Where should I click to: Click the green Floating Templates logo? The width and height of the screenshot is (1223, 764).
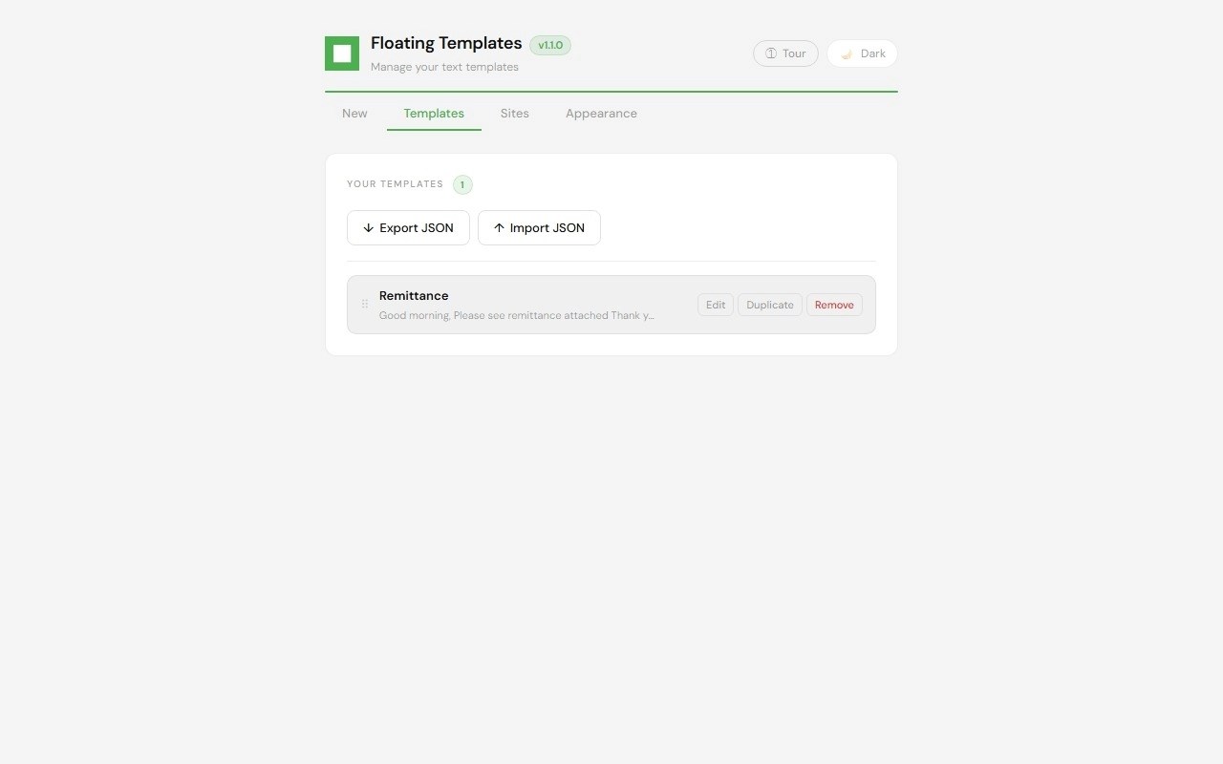(x=342, y=53)
